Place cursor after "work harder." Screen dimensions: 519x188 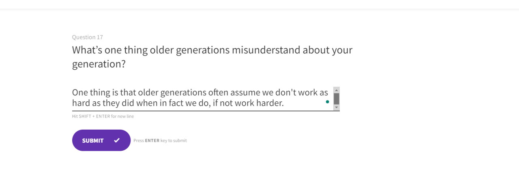coord(284,103)
